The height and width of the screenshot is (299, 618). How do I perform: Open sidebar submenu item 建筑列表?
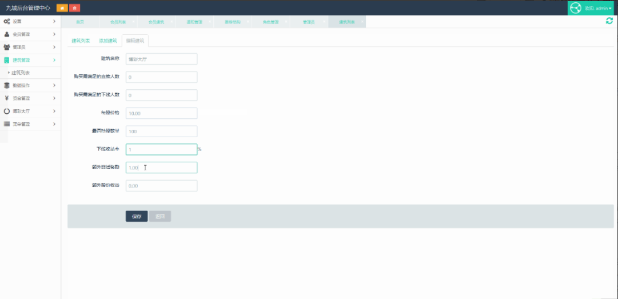[x=21, y=73]
